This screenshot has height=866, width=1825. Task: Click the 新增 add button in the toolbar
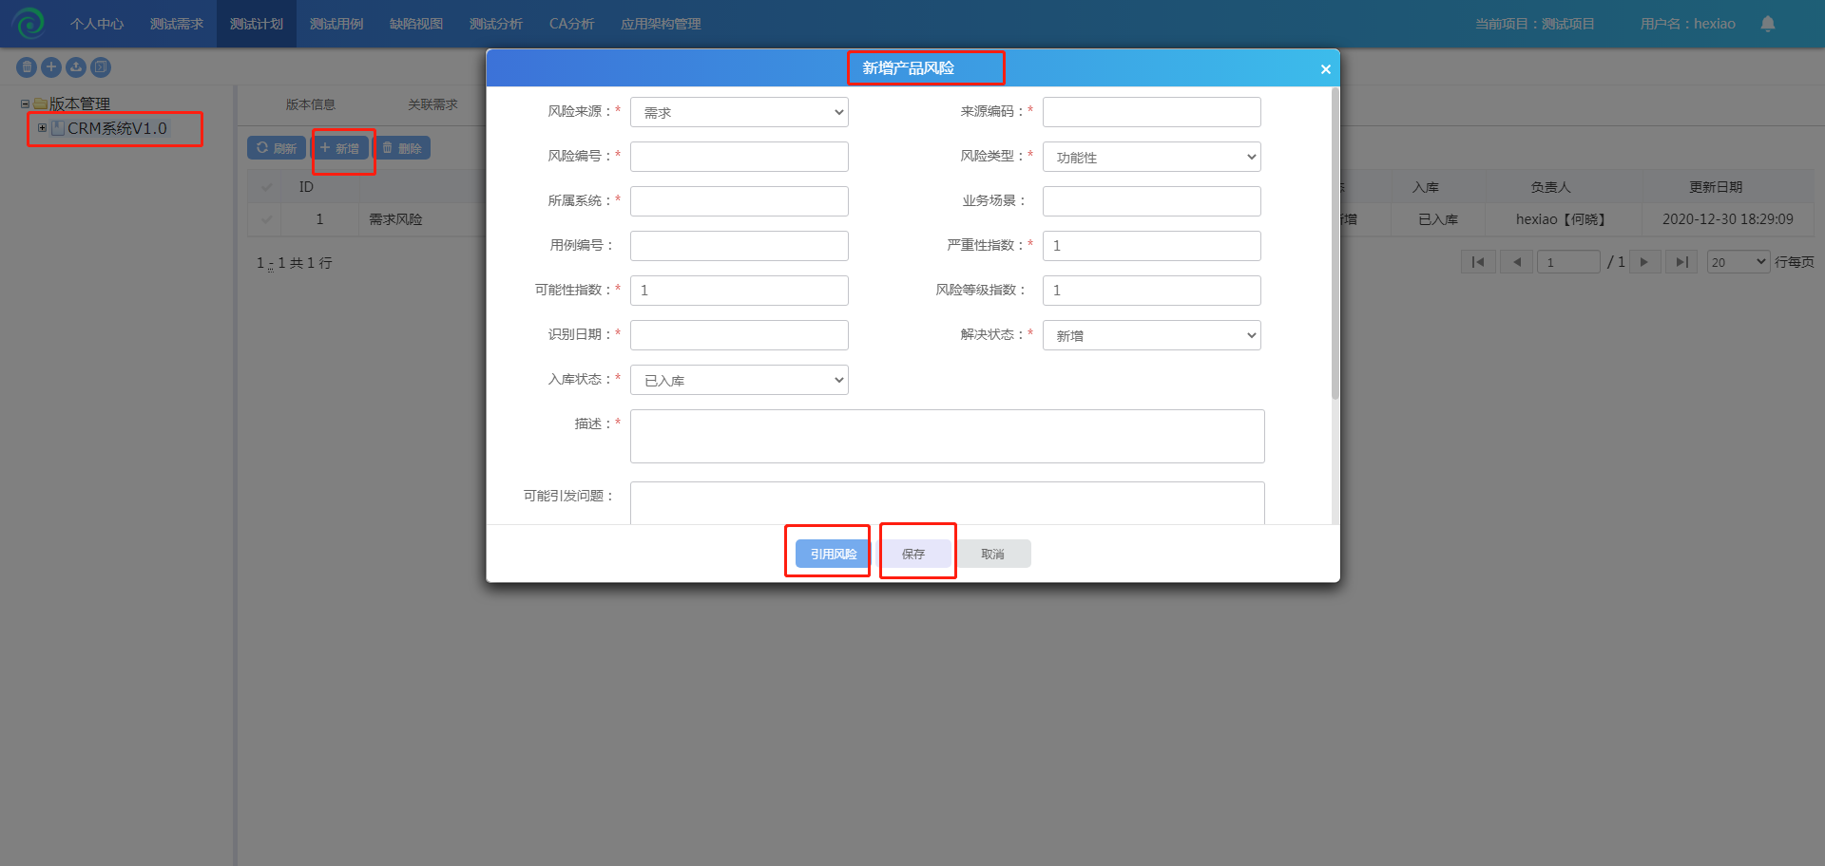click(x=339, y=148)
